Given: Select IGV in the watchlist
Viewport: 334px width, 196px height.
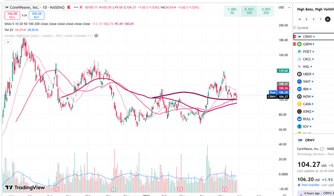Looking at the screenshot, I should (x=314, y=126).
